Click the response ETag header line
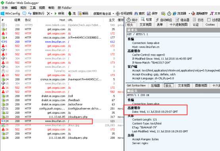 (x=145, y=128)
